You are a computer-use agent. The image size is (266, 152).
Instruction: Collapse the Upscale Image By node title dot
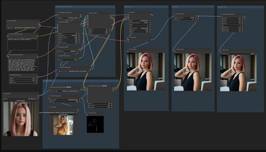tap(175, 14)
